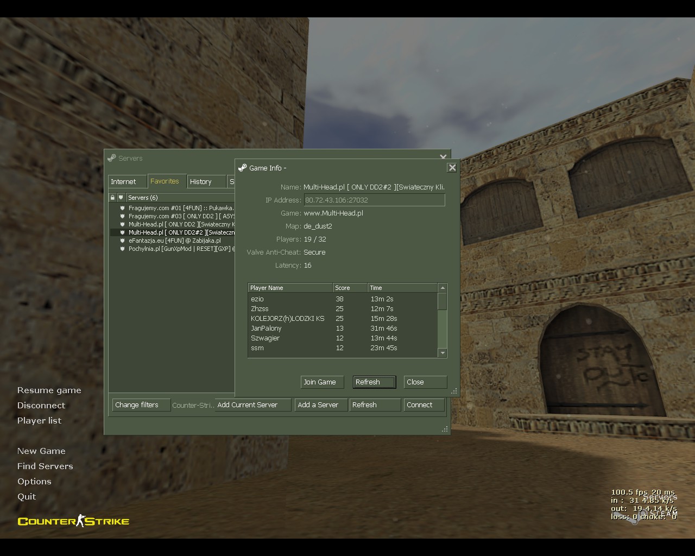The height and width of the screenshot is (556, 695).
Task: Click ssm's time 23m 45s
Action: pyautogui.click(x=384, y=348)
